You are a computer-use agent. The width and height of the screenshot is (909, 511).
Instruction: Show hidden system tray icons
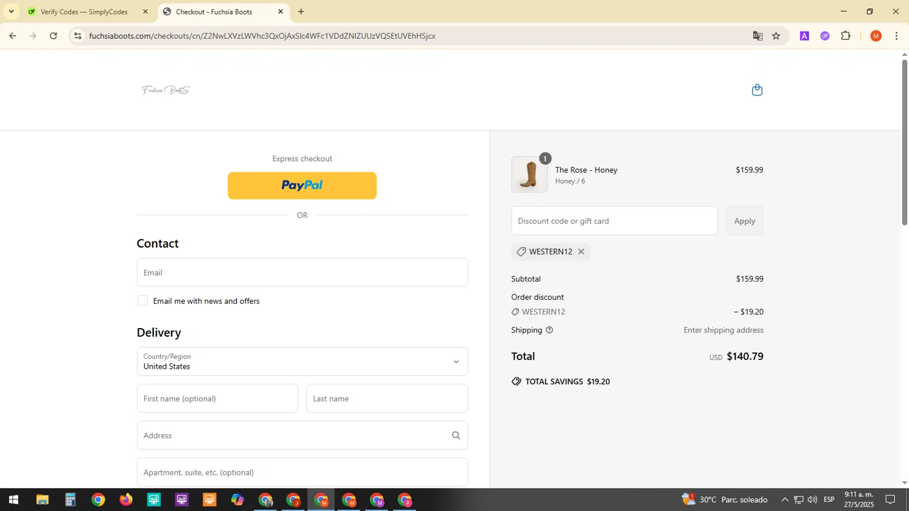pos(785,500)
